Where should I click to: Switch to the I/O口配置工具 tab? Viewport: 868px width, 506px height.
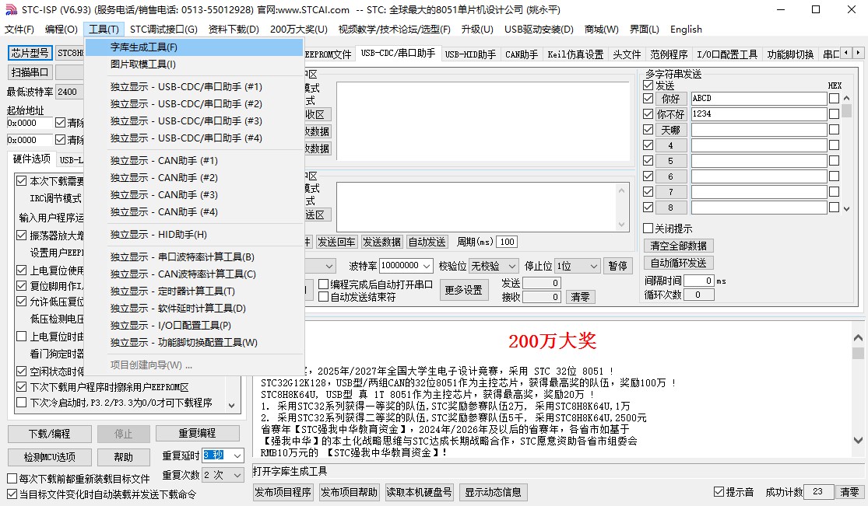coord(727,54)
